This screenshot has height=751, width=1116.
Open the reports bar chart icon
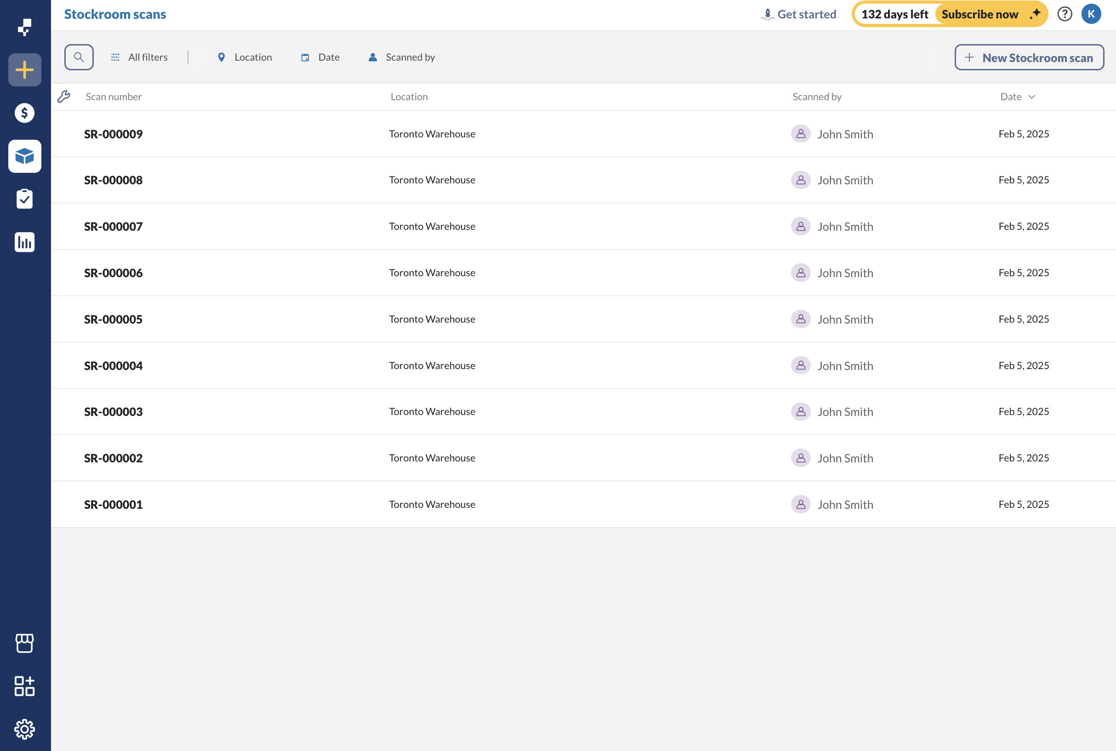click(x=24, y=242)
